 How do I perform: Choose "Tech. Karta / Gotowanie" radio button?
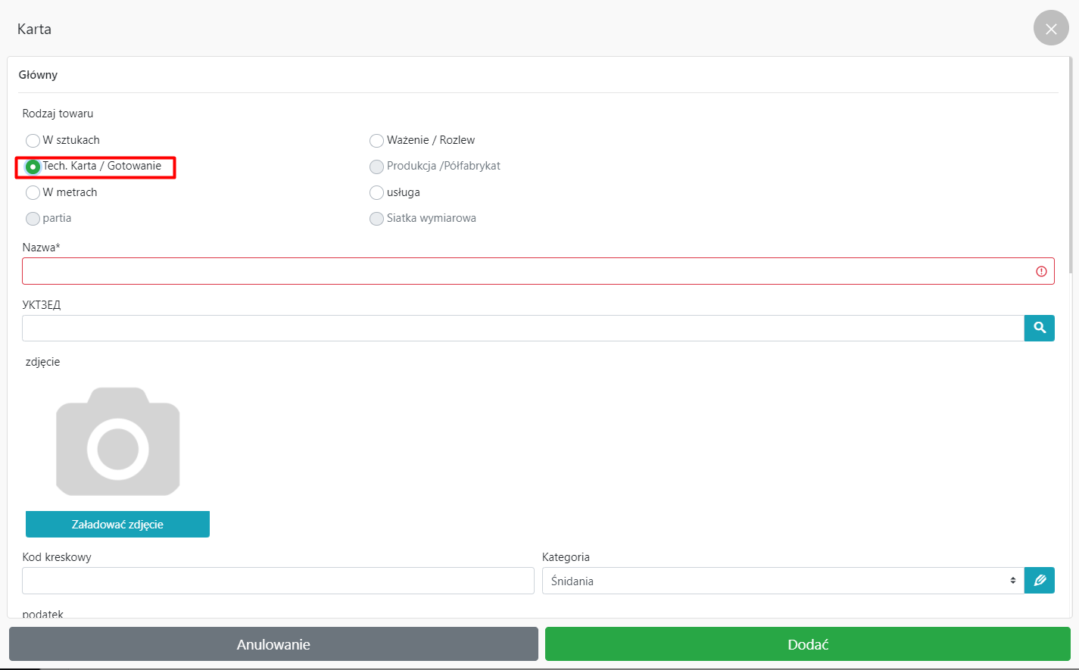33,167
